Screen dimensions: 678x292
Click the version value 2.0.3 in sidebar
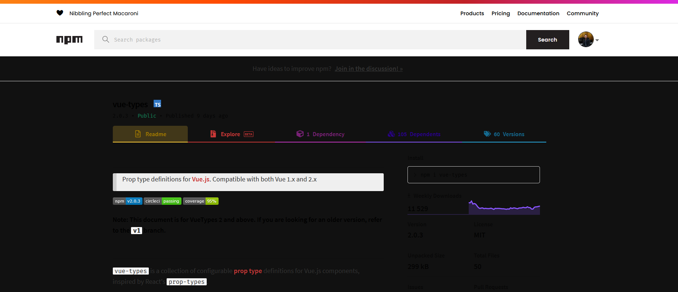point(415,235)
